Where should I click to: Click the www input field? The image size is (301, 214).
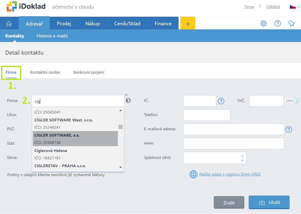click(x=234, y=143)
